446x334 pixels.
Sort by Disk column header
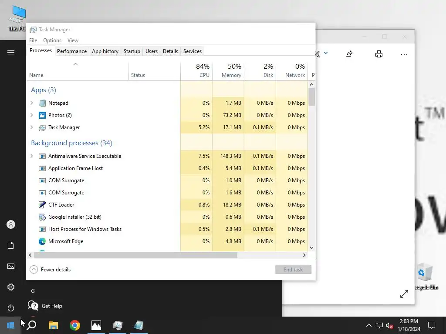click(260, 71)
